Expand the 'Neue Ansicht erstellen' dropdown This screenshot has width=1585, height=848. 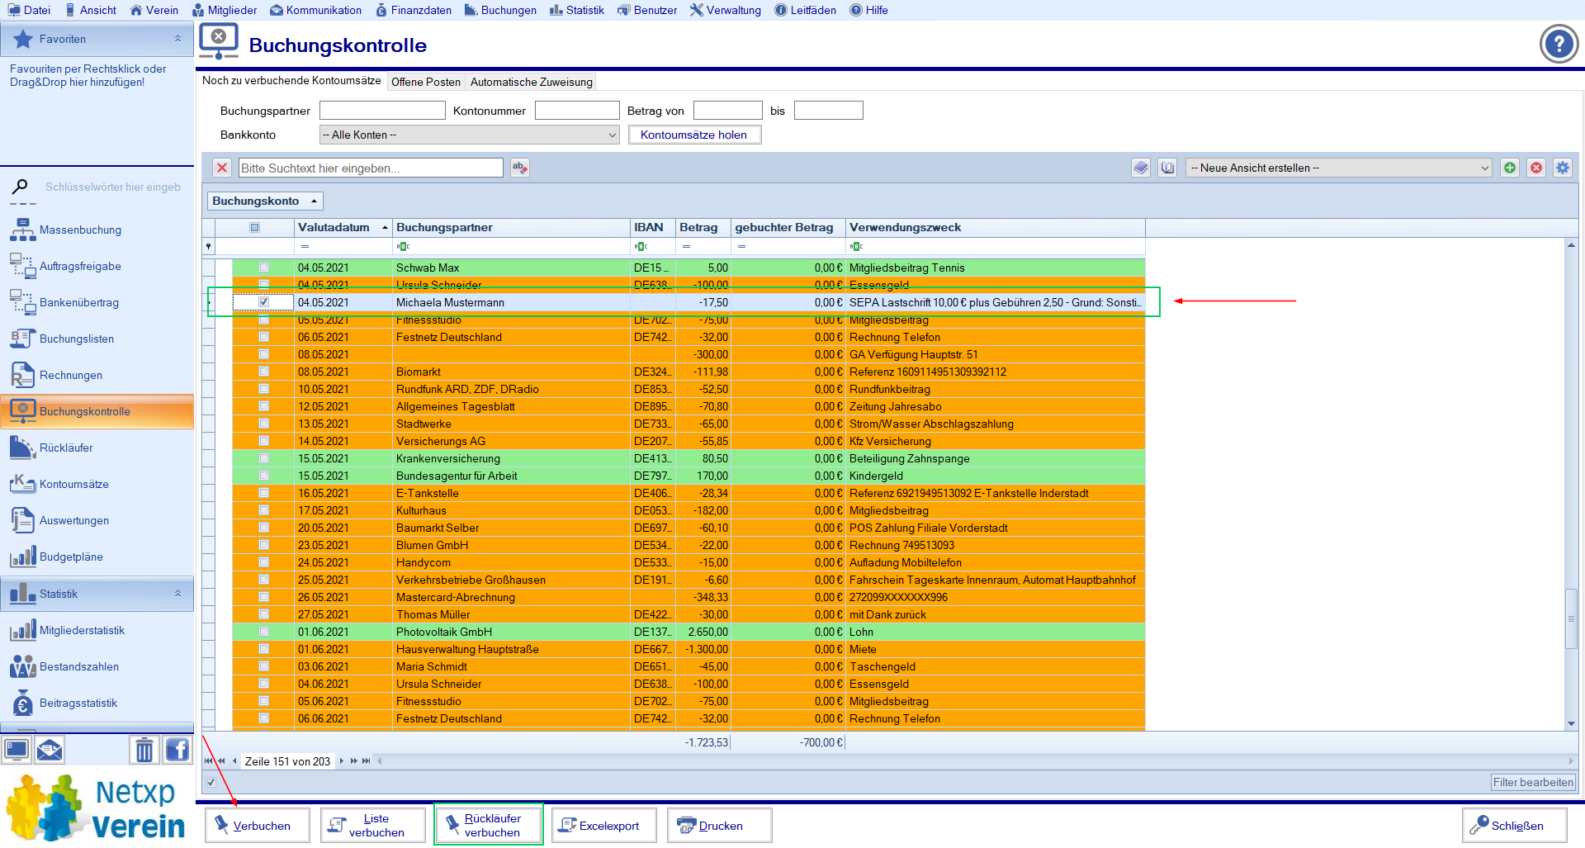(x=1338, y=168)
